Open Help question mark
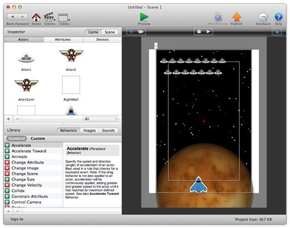This screenshot has height=228, width=290. 278,17
